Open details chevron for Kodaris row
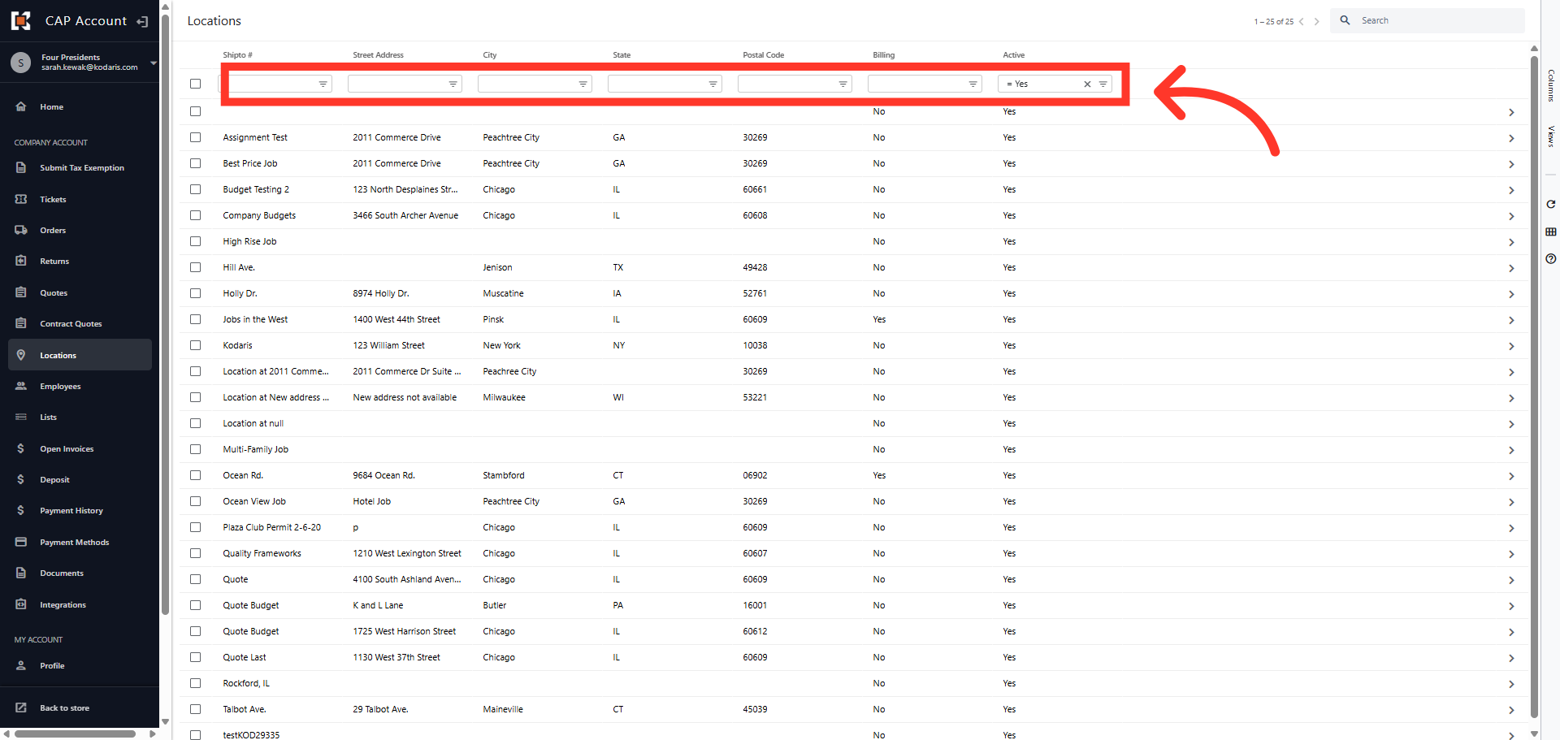The width and height of the screenshot is (1560, 740). [1511, 346]
